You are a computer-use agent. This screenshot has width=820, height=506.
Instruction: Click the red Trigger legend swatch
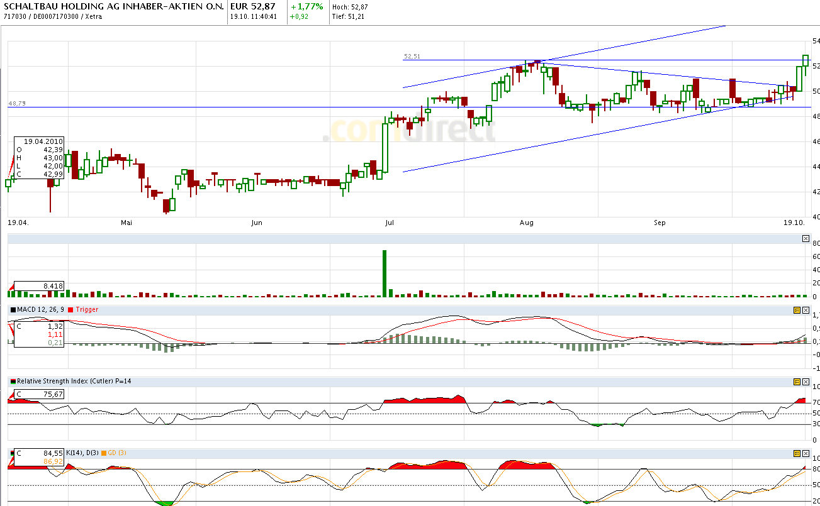(70, 310)
